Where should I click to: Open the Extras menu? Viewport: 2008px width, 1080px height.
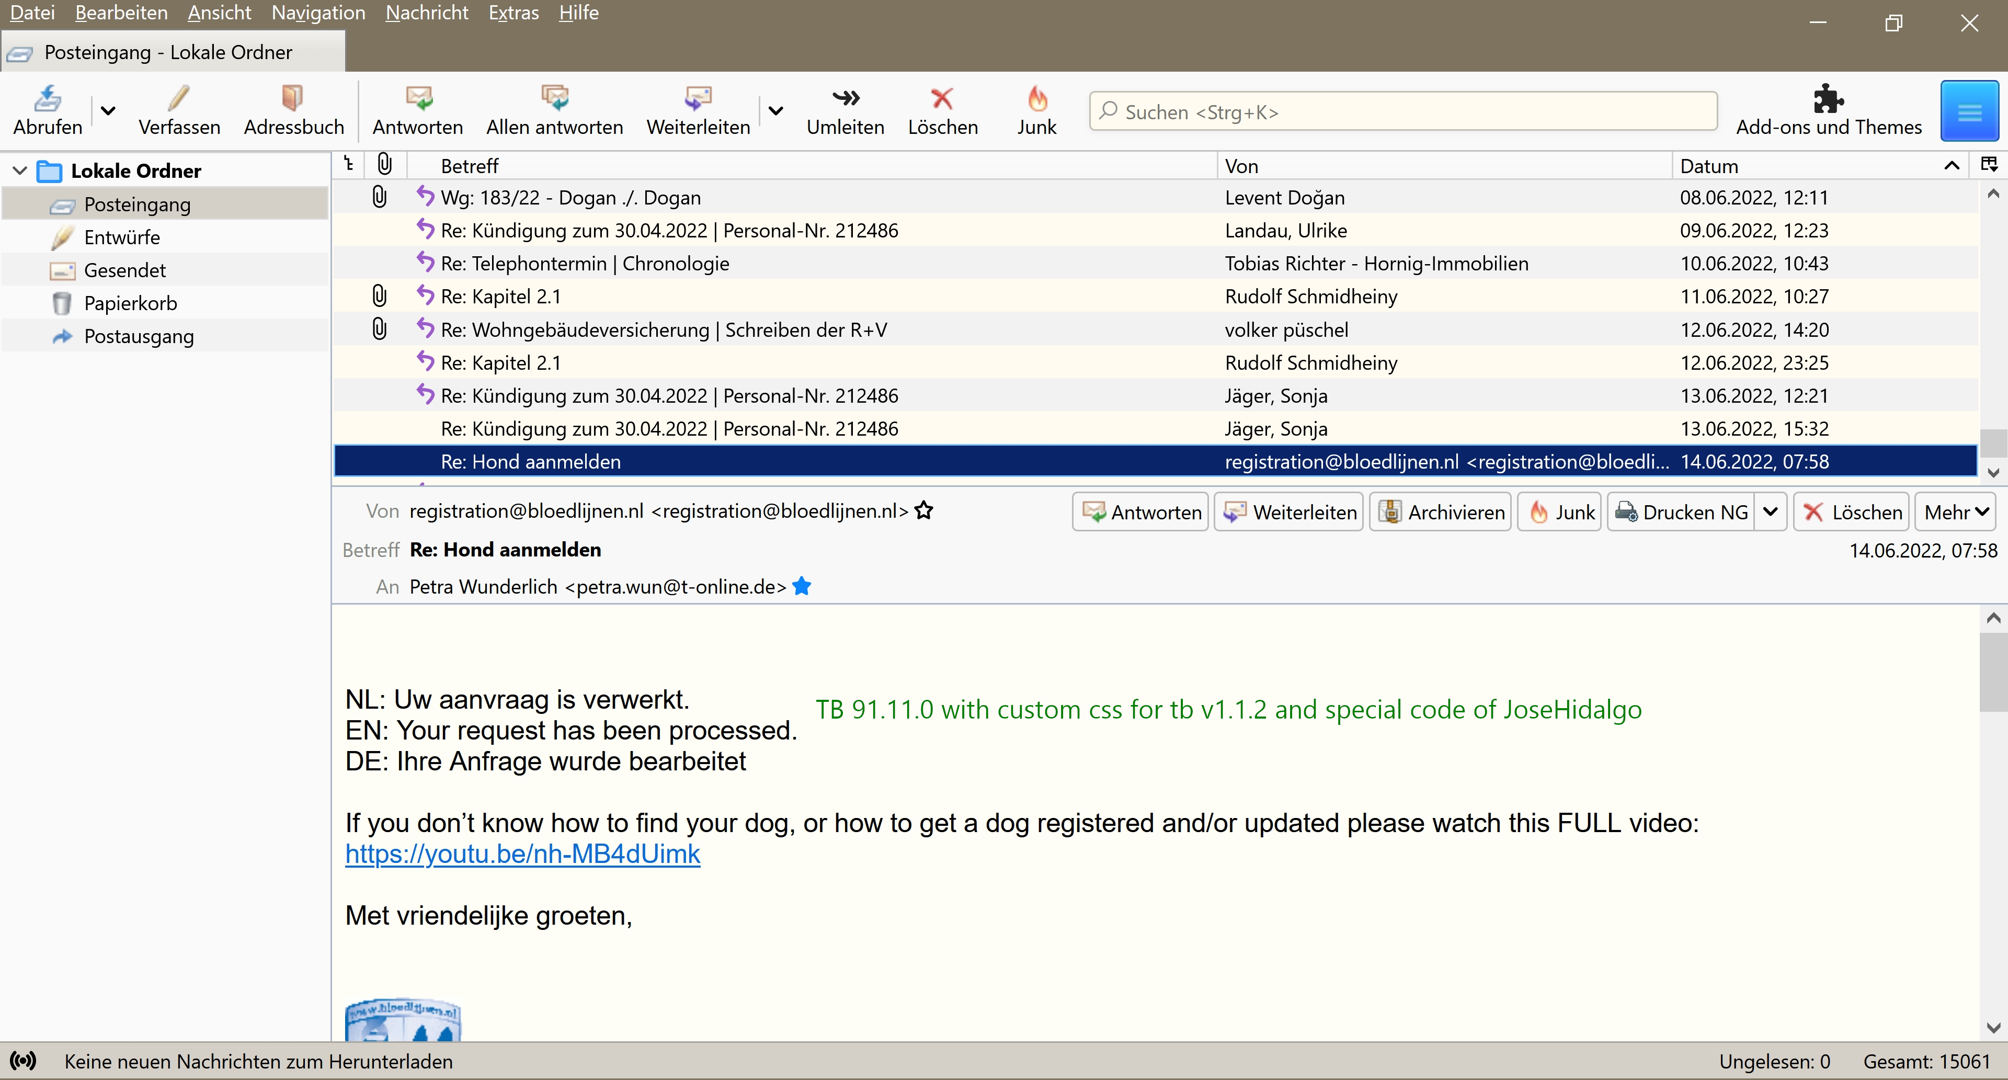click(x=513, y=13)
